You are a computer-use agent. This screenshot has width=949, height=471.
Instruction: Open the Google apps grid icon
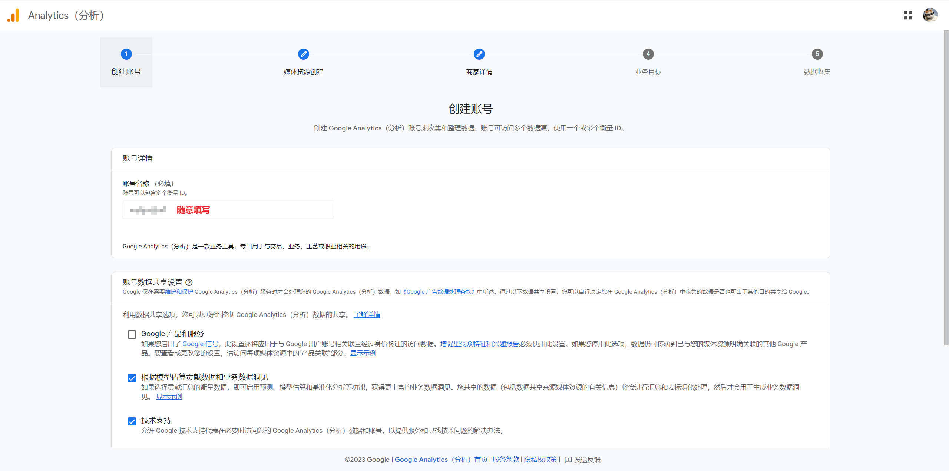(x=908, y=15)
